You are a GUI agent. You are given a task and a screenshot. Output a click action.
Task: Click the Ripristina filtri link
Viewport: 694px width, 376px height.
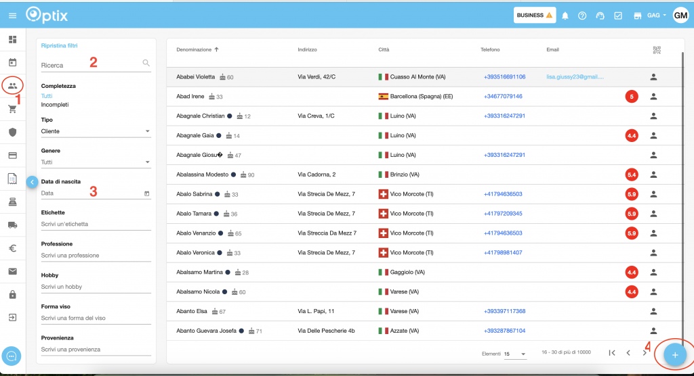coord(59,46)
